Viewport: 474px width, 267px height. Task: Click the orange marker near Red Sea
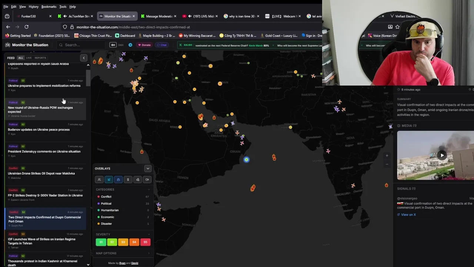tap(142, 152)
